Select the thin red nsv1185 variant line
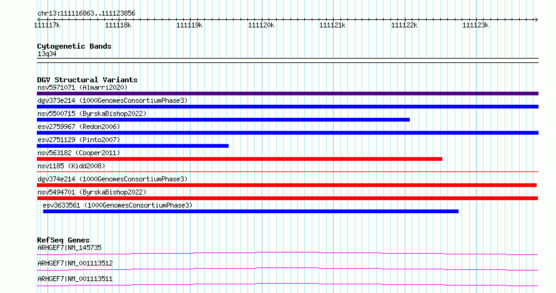 tap(287, 172)
